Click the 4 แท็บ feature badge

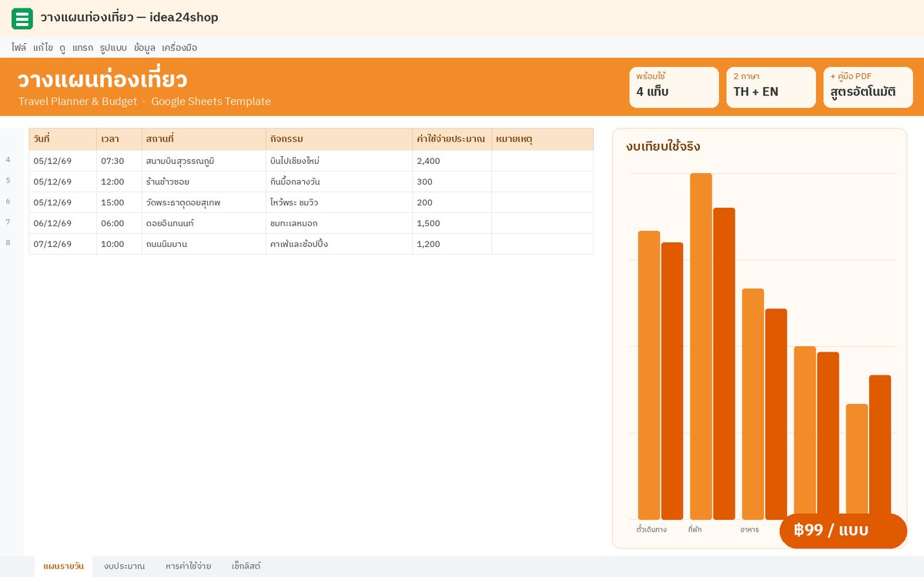[x=674, y=87]
